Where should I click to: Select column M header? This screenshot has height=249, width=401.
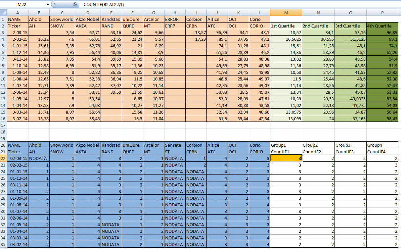(x=286, y=13)
